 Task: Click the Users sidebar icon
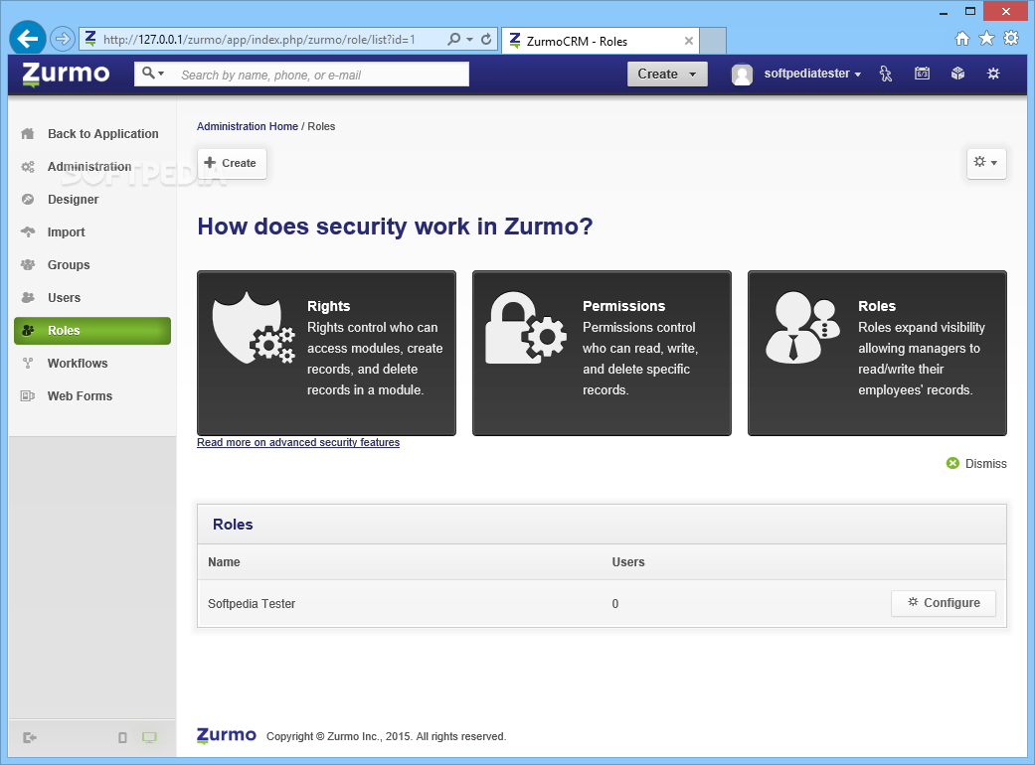pos(28,297)
